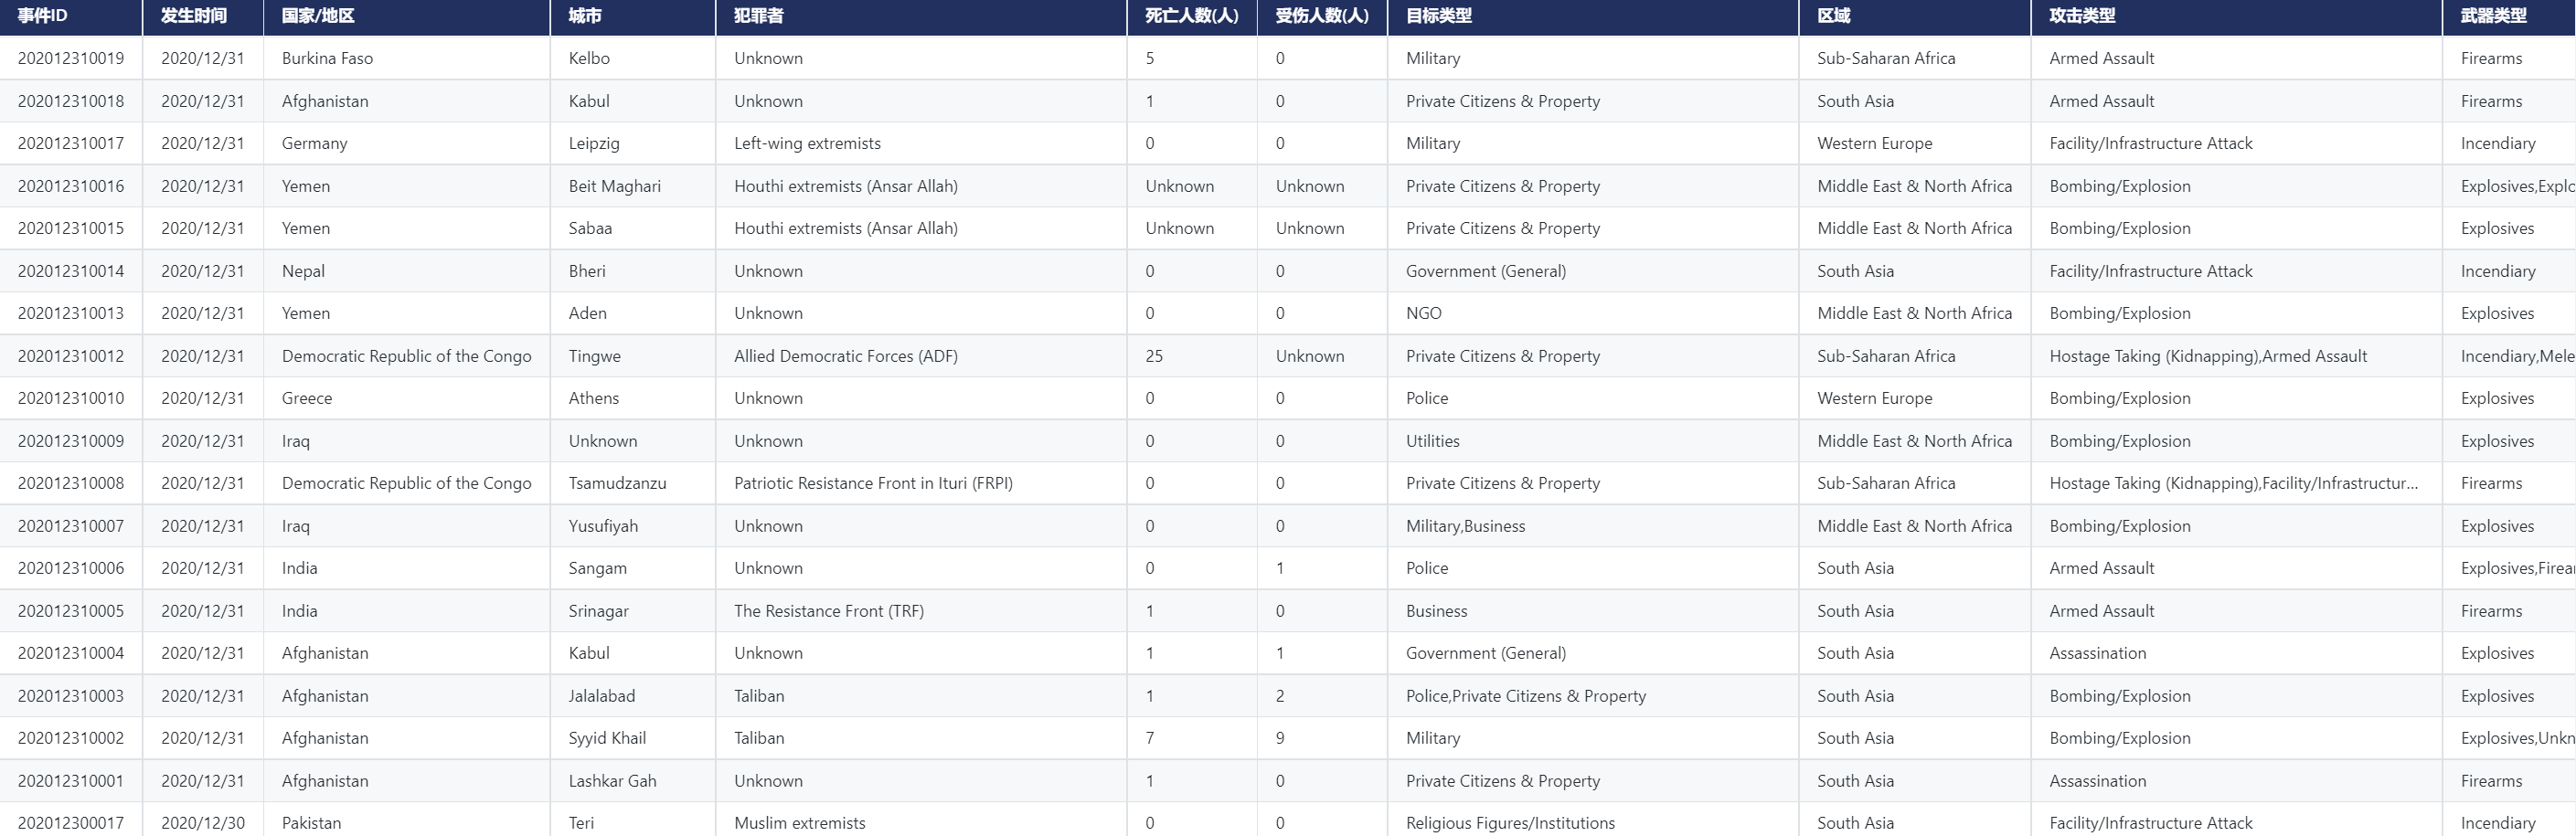
Task: Select The Resistance Front (TRF) cell
Action: click(x=828, y=611)
